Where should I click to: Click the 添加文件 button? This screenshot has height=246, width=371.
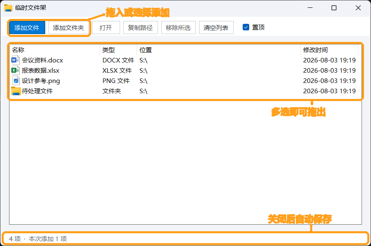click(27, 28)
